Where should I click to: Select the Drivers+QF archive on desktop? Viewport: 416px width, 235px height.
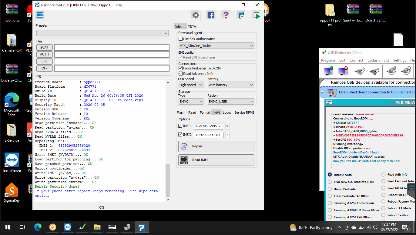tap(12, 73)
